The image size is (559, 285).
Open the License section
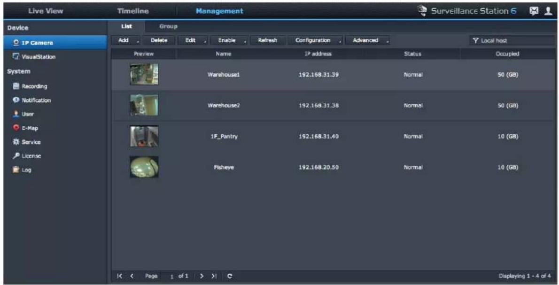(x=27, y=156)
